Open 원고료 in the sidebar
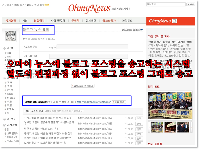This screenshot has height=149, width=199. pos(8,57)
